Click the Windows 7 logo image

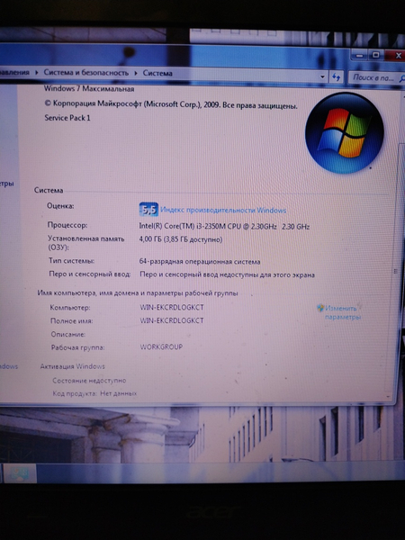click(344, 133)
